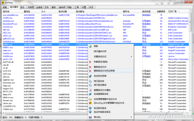
Task: Open the 设置 tab
Action: pyautogui.click(x=84, y=7)
